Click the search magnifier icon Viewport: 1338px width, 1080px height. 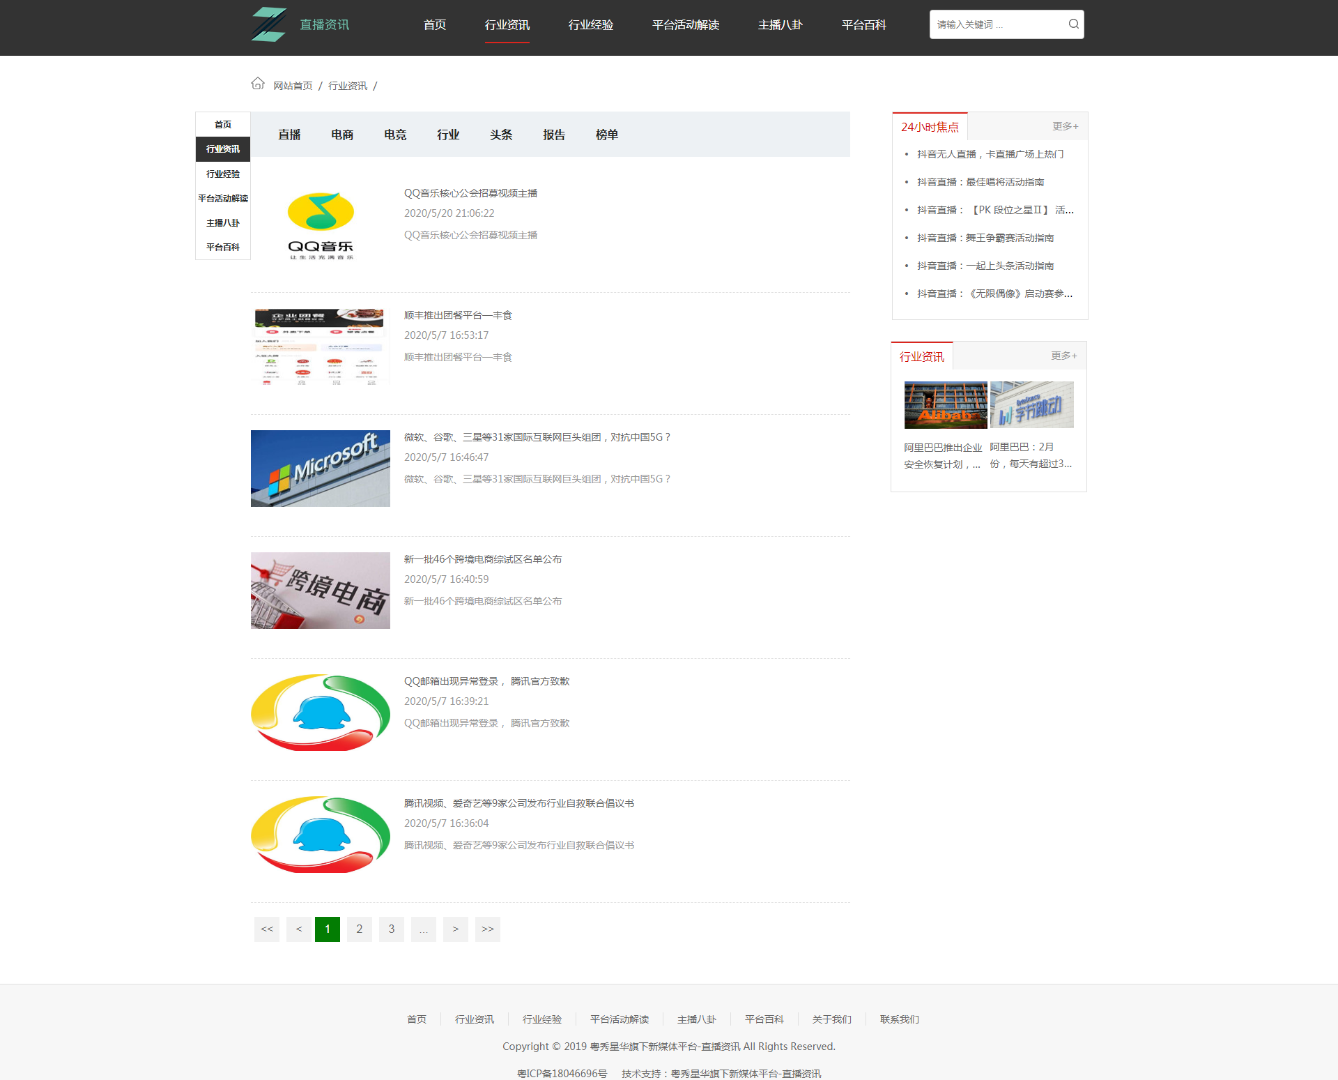click(1073, 24)
